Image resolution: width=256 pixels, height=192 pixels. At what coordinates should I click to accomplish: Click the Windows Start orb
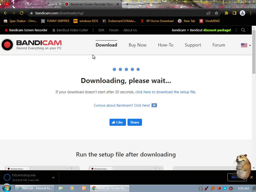click(x=6, y=188)
